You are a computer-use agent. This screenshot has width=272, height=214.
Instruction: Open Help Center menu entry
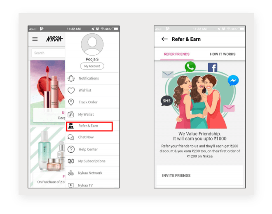coord(92,149)
